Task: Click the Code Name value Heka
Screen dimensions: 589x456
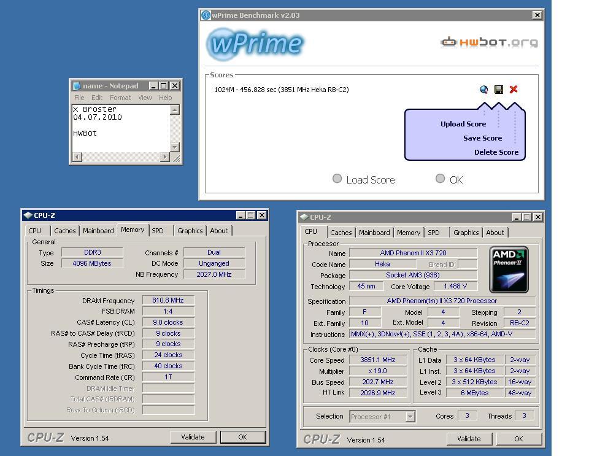Action: click(x=382, y=264)
